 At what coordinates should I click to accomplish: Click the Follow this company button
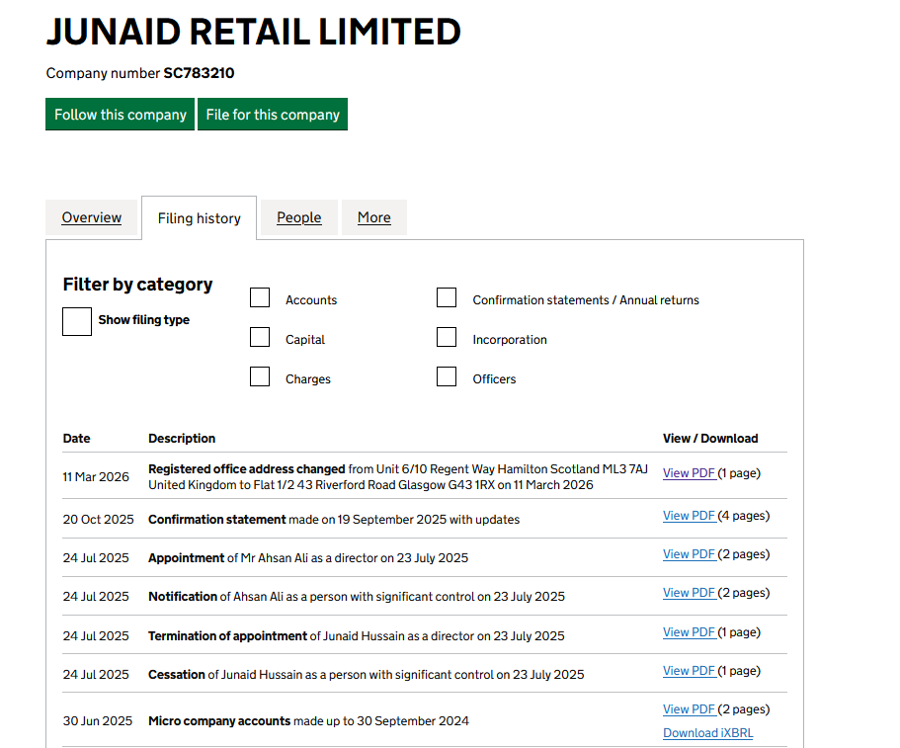(x=120, y=115)
